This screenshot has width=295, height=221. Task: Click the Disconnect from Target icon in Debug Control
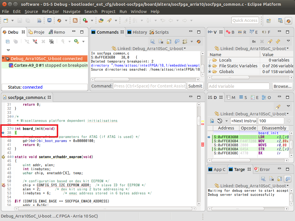35,41
